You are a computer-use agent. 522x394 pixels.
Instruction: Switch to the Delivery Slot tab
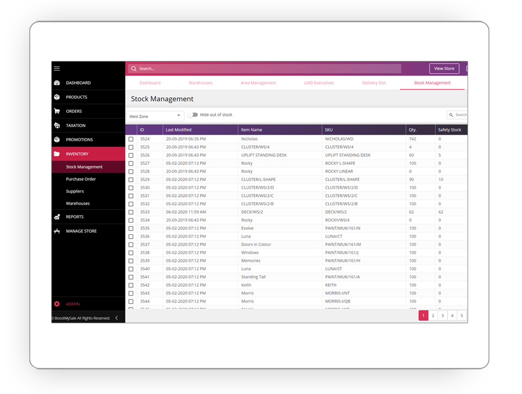point(374,83)
